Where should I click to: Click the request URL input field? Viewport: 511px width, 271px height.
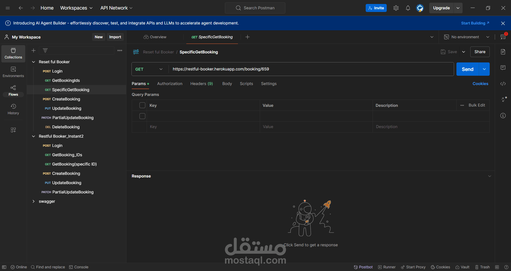click(x=293, y=69)
